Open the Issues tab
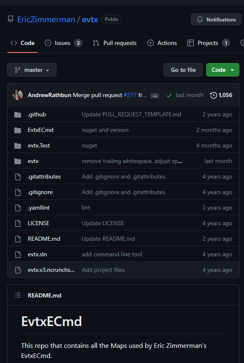 point(64,43)
